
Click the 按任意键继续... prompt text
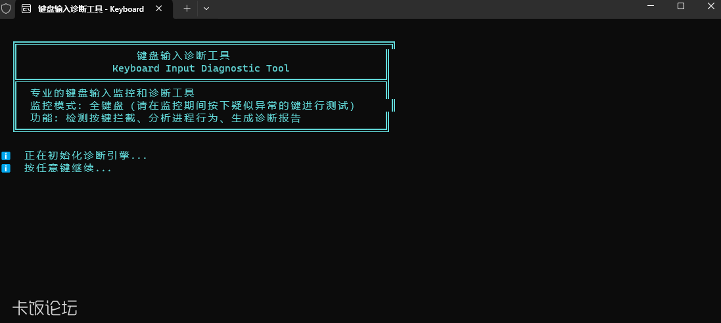click(x=68, y=168)
